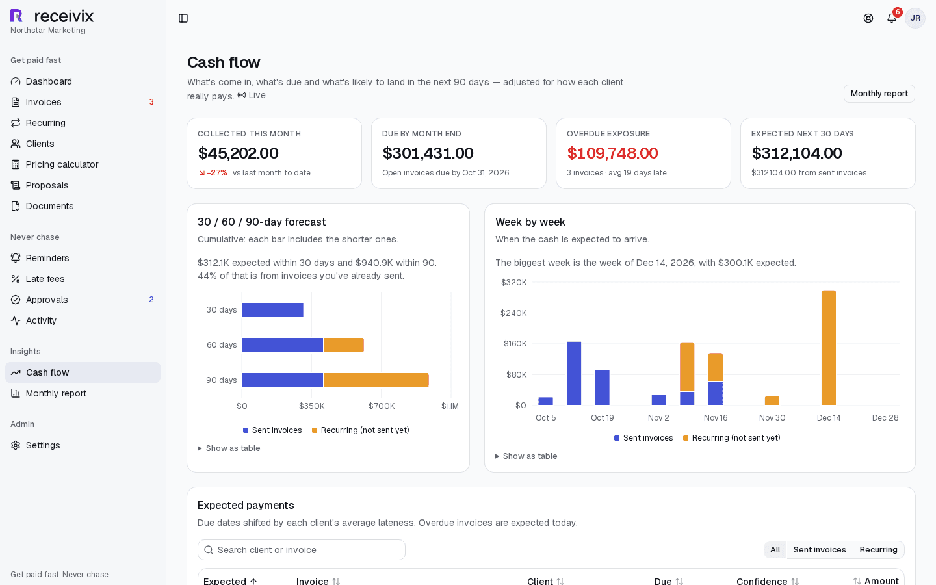The image size is (936, 585).
Task: Sort table by Amount column
Action: pyautogui.click(x=876, y=581)
